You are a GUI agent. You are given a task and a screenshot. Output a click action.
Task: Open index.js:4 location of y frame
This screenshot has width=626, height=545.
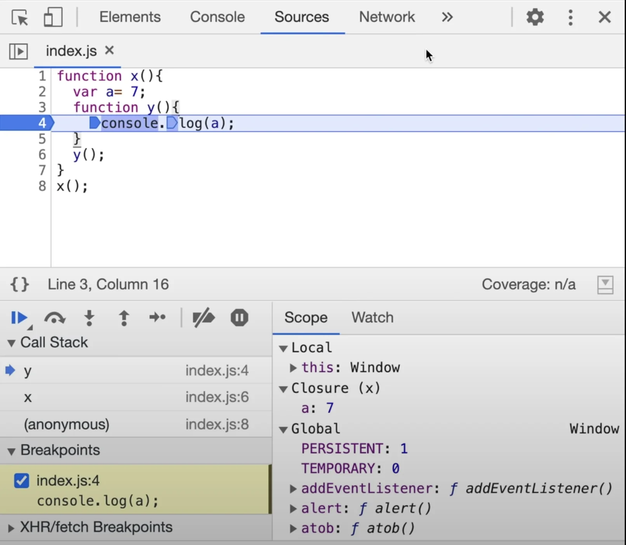pos(217,371)
